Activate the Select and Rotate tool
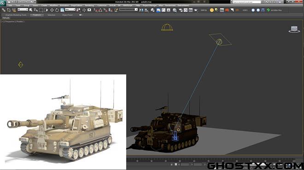Viewport: 304px width, 170px height. [x=57, y=10]
